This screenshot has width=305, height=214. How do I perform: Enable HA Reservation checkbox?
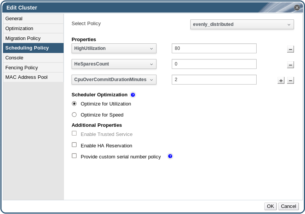[x=74, y=145]
